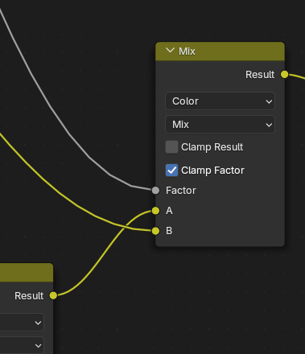The height and width of the screenshot is (354, 305).
Task: Open the second dropdown in lower-left node
Action: coord(22,345)
